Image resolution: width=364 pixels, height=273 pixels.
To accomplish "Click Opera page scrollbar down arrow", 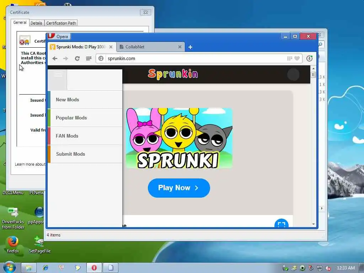I will coord(314,224).
